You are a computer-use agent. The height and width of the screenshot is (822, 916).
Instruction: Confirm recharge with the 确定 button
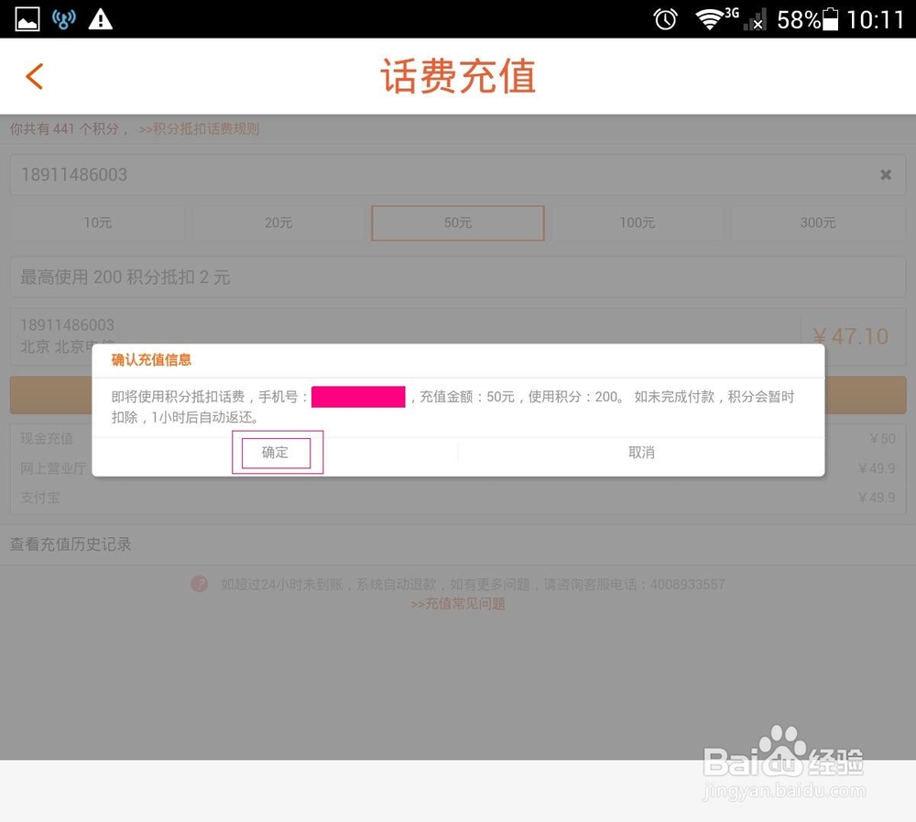[276, 452]
